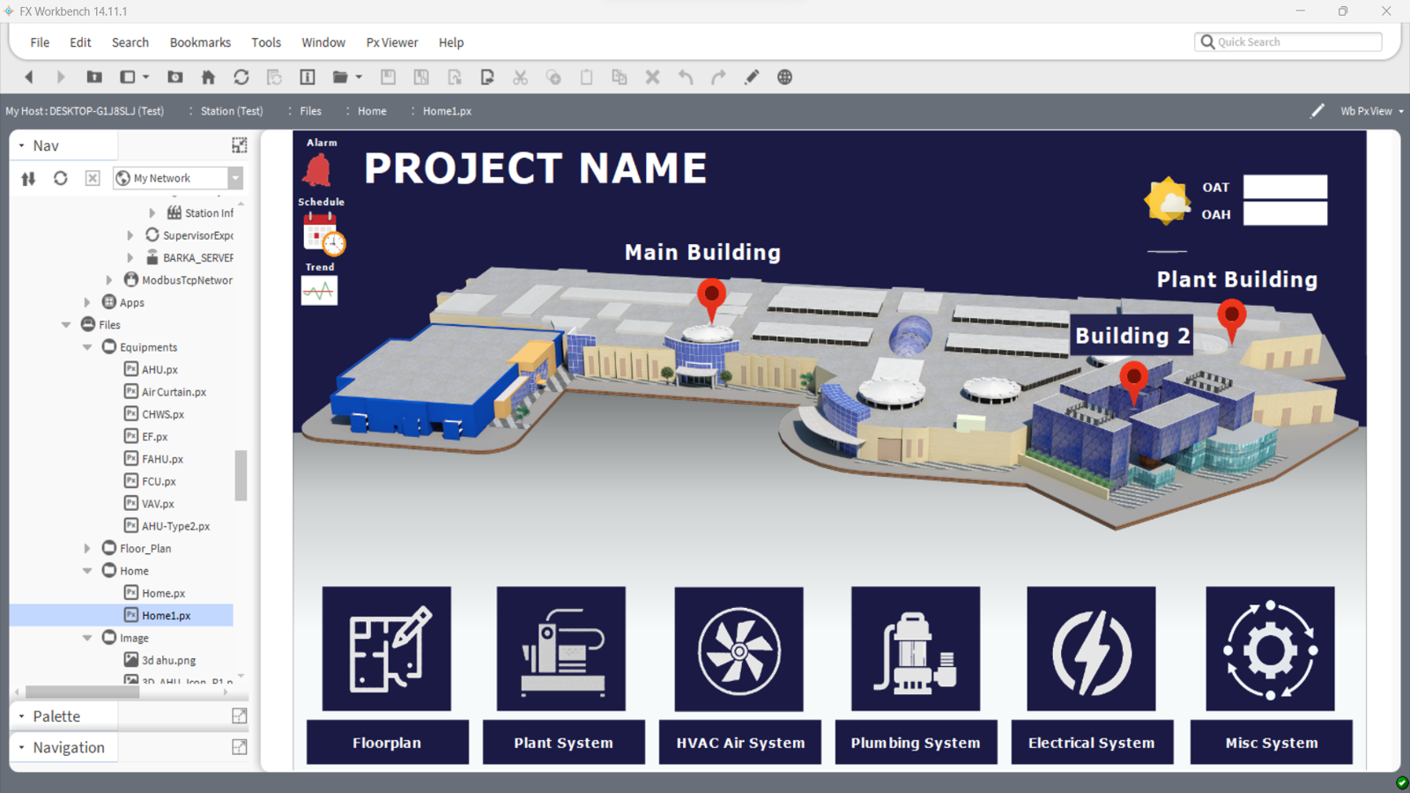Click the Misc System button
This screenshot has height=793, width=1410.
(1271, 743)
